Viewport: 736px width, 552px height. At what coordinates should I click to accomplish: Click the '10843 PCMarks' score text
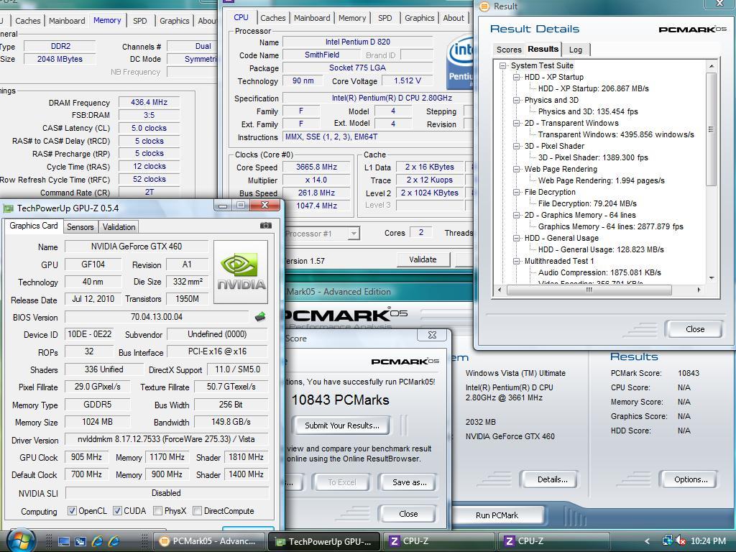pos(340,400)
